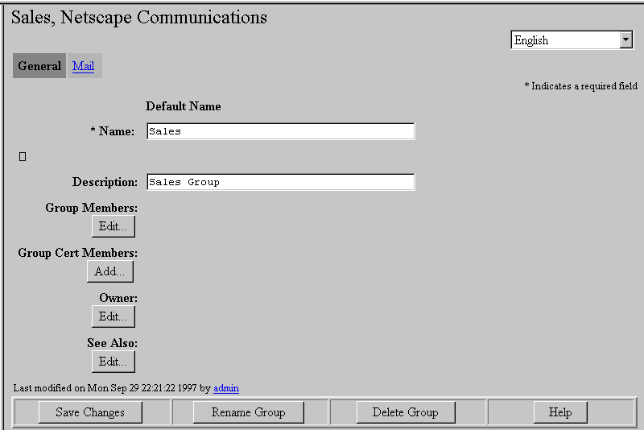Edit the Group Members list
Screen dimensions: 644x430
tap(113, 226)
